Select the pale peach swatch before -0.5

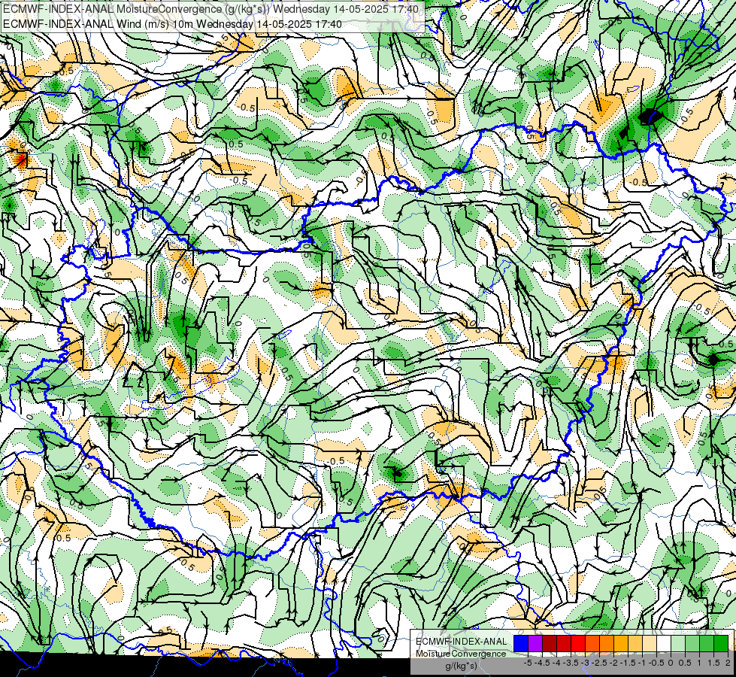[x=650, y=644]
